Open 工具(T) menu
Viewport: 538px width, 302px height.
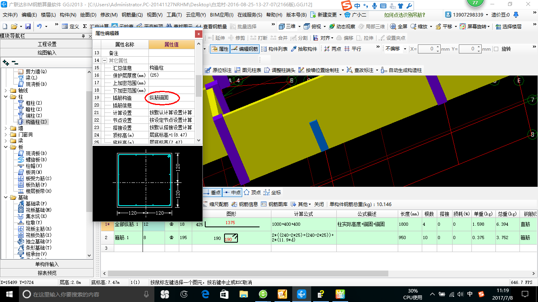[174, 15]
